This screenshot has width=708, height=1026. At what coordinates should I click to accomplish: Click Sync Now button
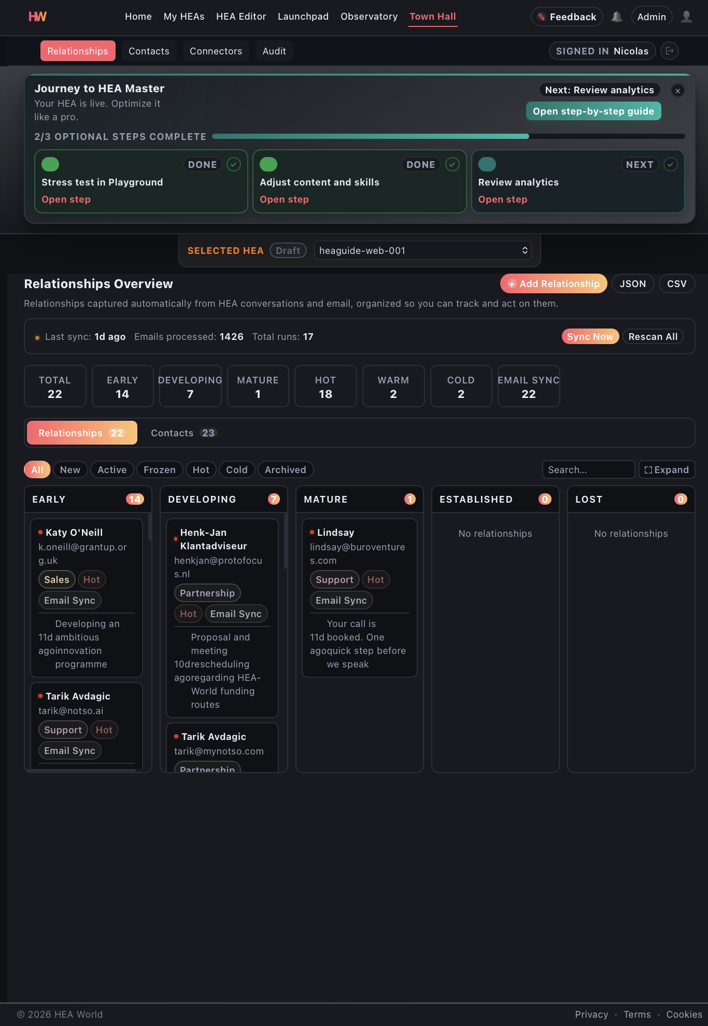coord(590,337)
